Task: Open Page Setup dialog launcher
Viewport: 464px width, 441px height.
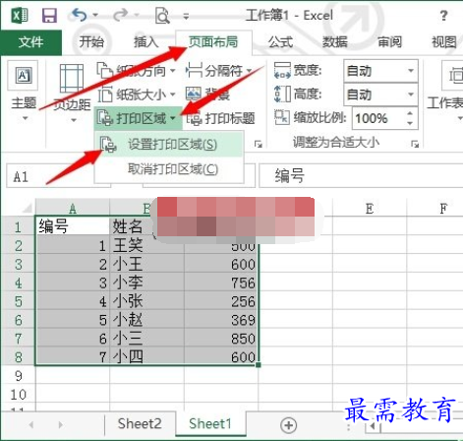Action: 259,144
